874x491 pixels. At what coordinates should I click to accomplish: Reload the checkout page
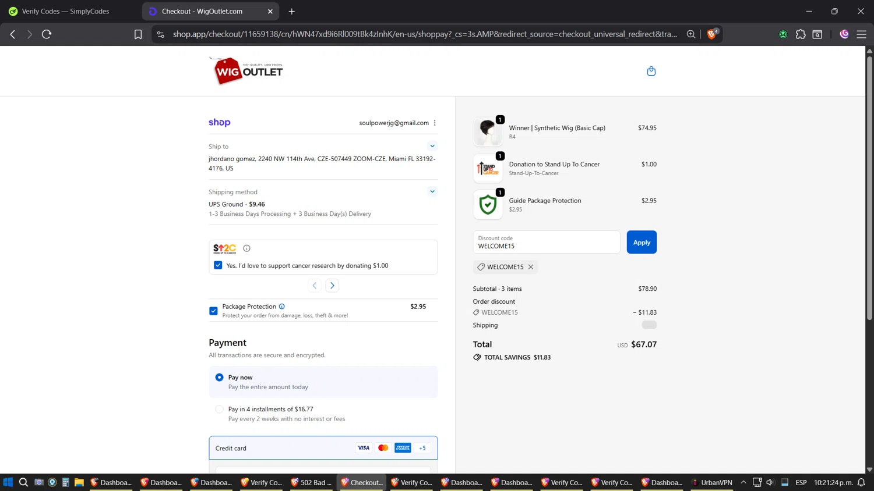[x=47, y=34]
